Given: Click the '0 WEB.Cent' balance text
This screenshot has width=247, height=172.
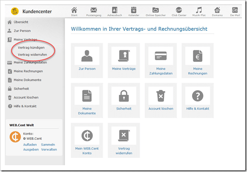Looking at the screenshot, I should 32,139.
